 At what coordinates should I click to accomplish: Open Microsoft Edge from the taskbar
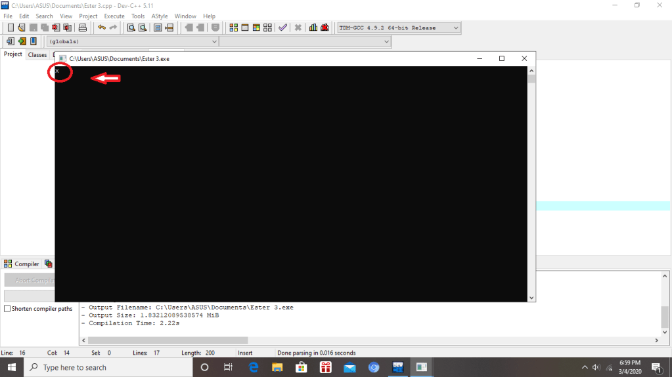coord(253,367)
